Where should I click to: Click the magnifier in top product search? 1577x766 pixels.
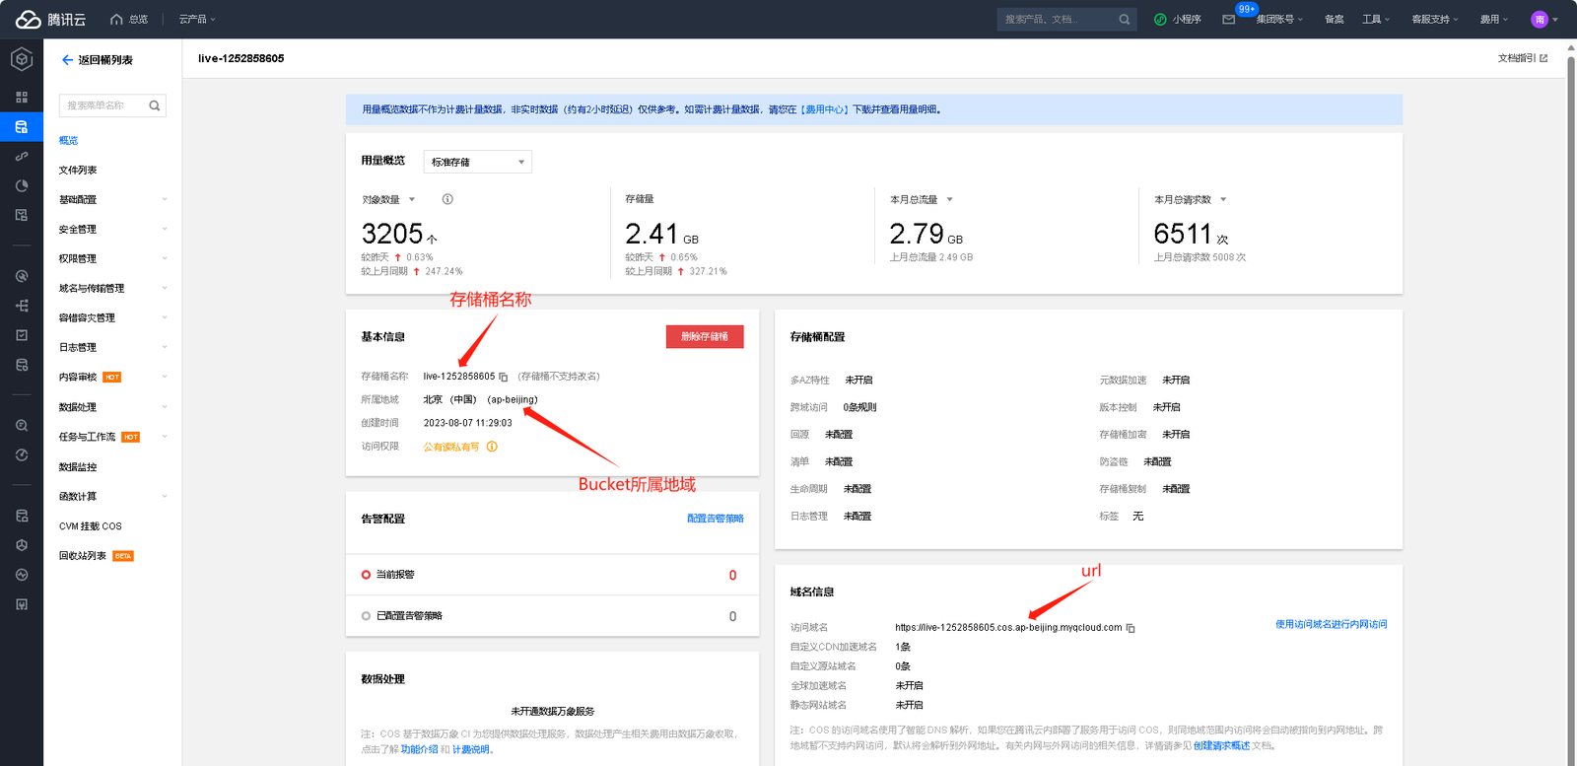coord(1125,19)
